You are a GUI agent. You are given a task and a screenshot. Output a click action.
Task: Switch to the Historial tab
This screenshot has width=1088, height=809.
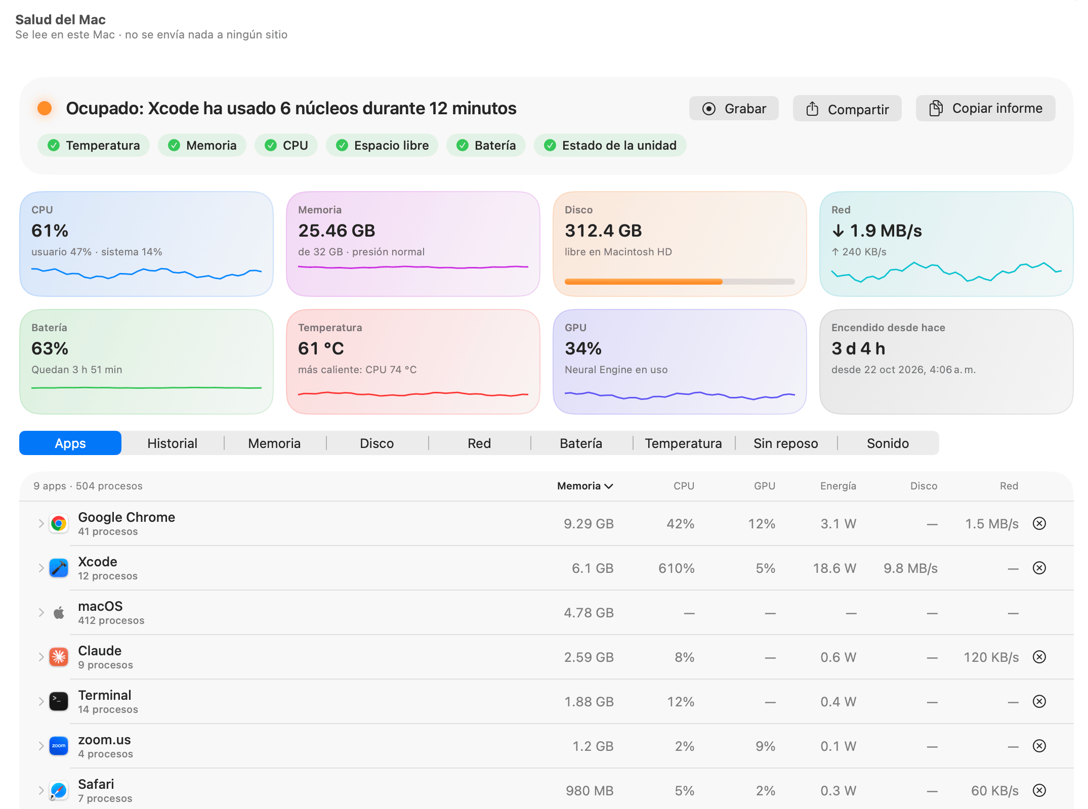(172, 443)
